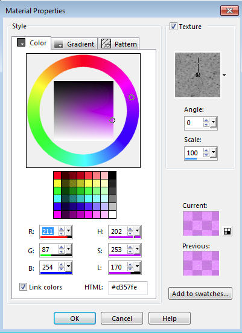Click the all-tools grid icon beside Current preview
This screenshot has width=242, height=333.
(x=227, y=231)
